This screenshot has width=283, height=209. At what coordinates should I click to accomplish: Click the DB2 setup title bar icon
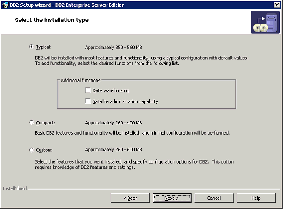click(5, 5)
